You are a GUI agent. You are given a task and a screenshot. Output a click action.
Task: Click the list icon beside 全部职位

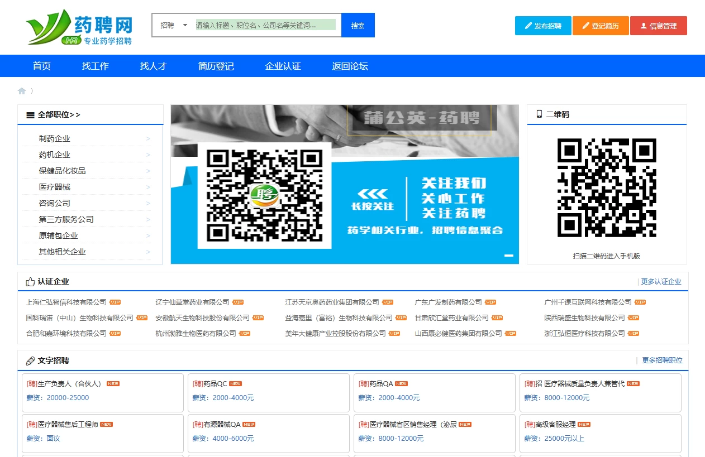(x=30, y=115)
